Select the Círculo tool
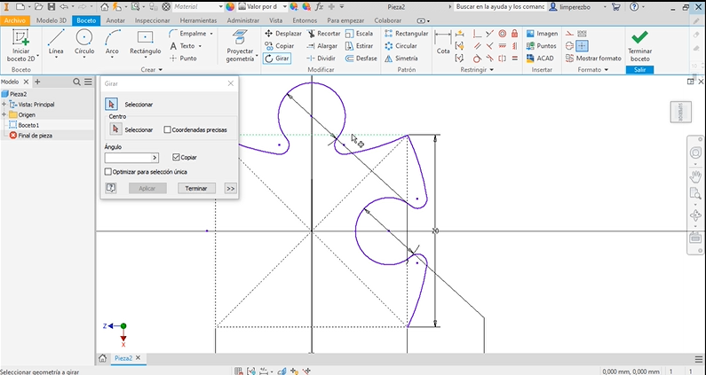This screenshot has width=706, height=375. tap(84, 43)
